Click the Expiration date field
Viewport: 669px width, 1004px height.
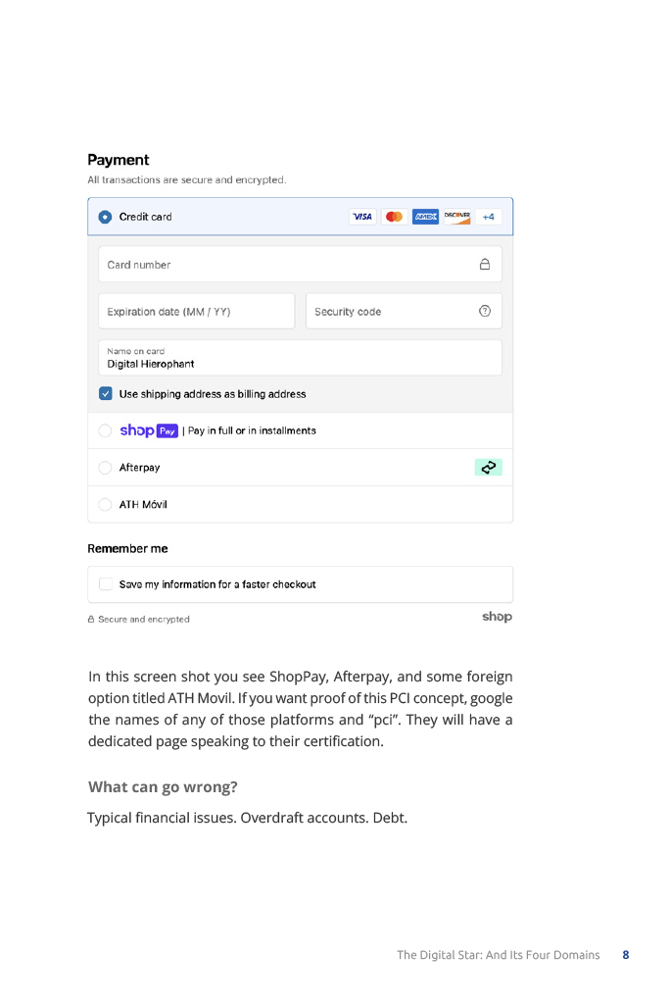click(x=196, y=312)
